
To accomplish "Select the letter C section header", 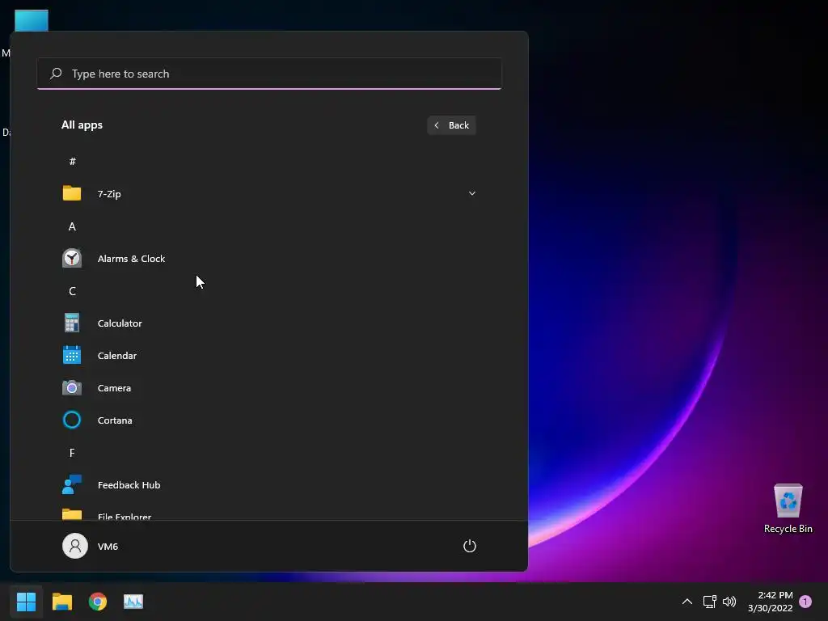I will click(72, 291).
